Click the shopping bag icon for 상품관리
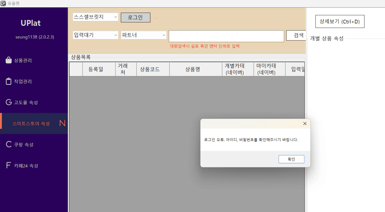 point(9,60)
